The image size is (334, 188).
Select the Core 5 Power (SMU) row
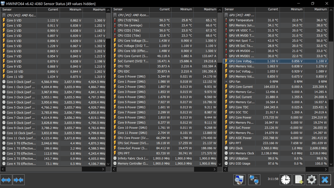[x=164, y=102]
